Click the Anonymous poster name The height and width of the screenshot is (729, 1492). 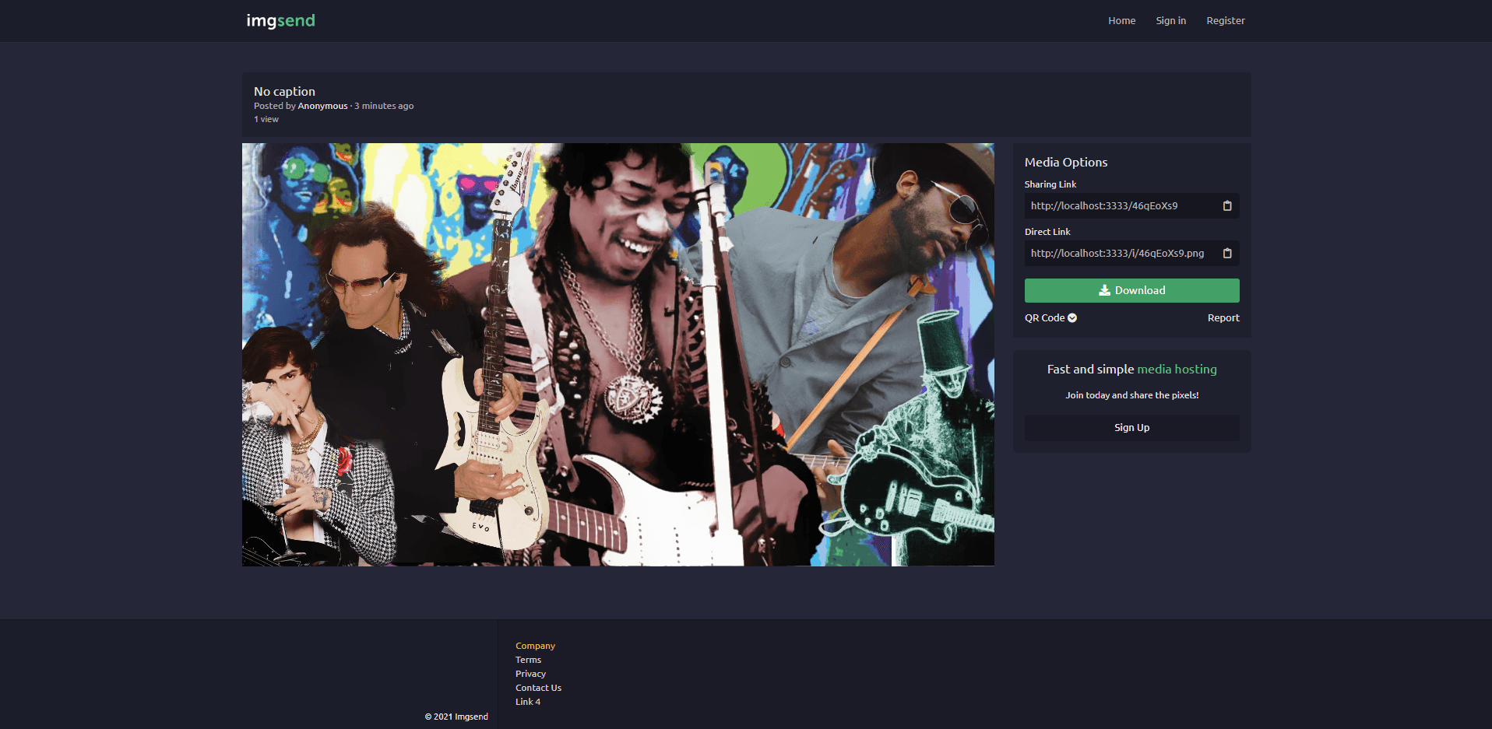pyautogui.click(x=322, y=106)
